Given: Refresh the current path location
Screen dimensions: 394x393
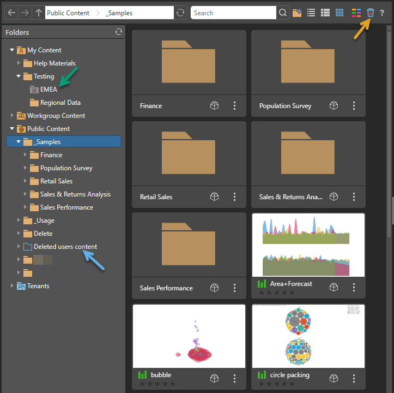Looking at the screenshot, I should (180, 13).
